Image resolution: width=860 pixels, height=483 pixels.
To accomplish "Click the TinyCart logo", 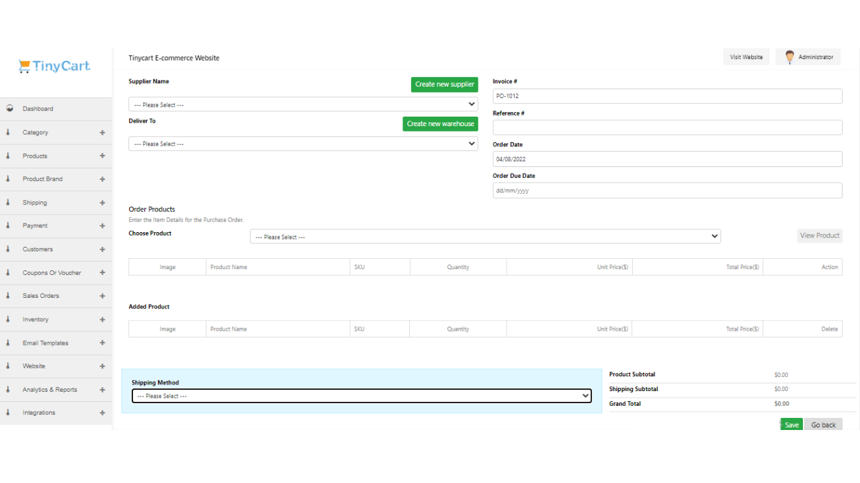I will [x=54, y=66].
